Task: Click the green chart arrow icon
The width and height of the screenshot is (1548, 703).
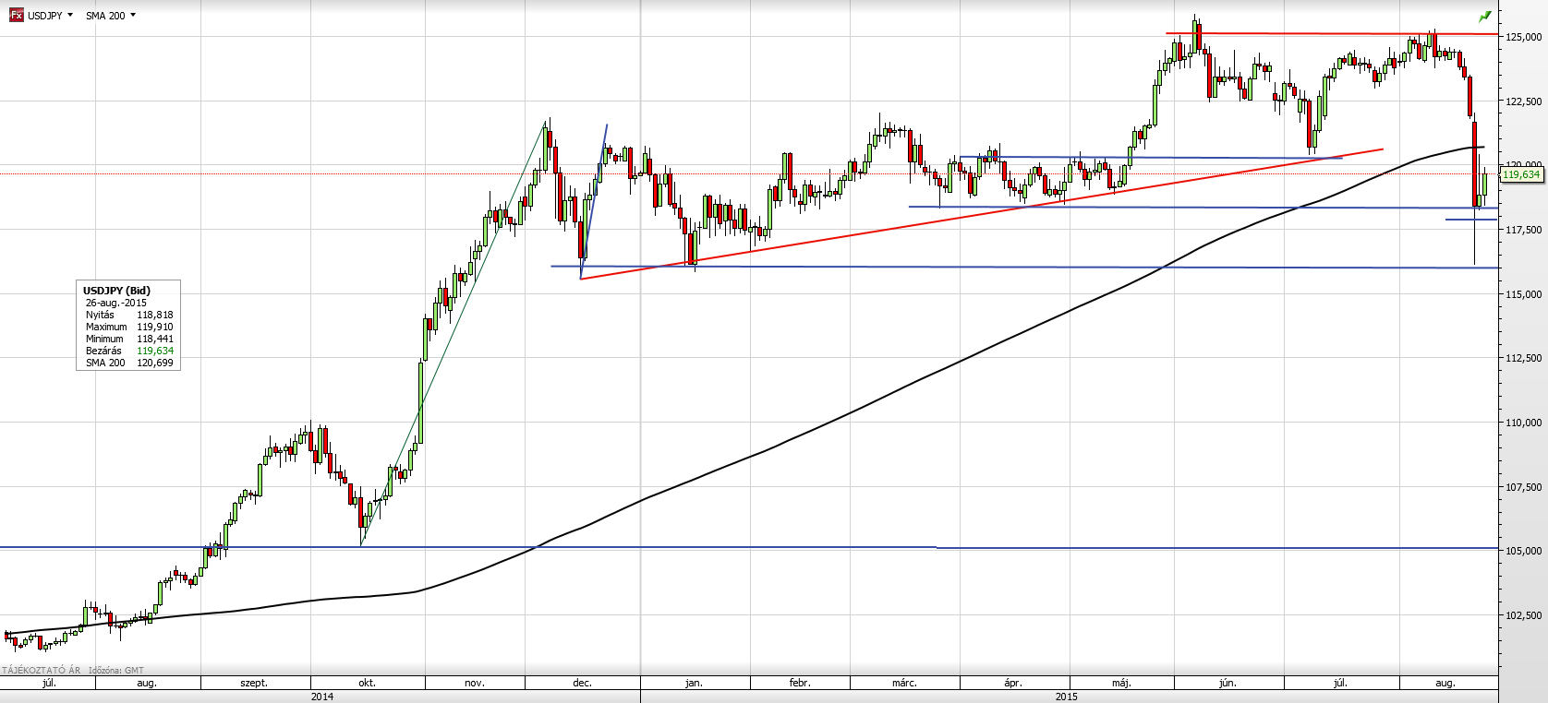Action: [1485, 17]
